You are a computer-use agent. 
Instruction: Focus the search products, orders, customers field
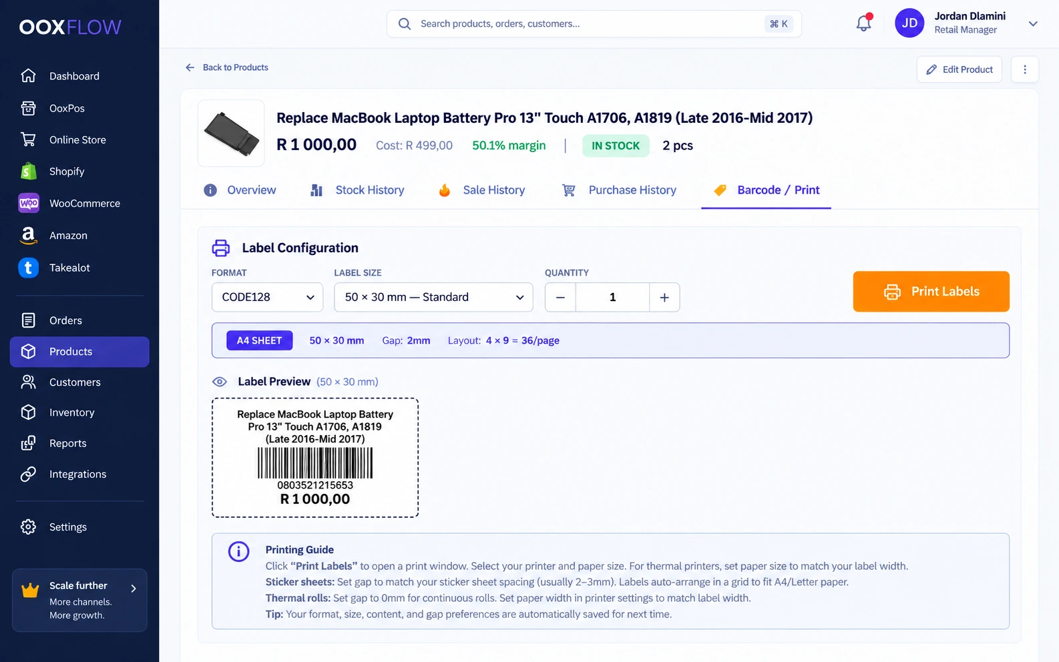(594, 24)
